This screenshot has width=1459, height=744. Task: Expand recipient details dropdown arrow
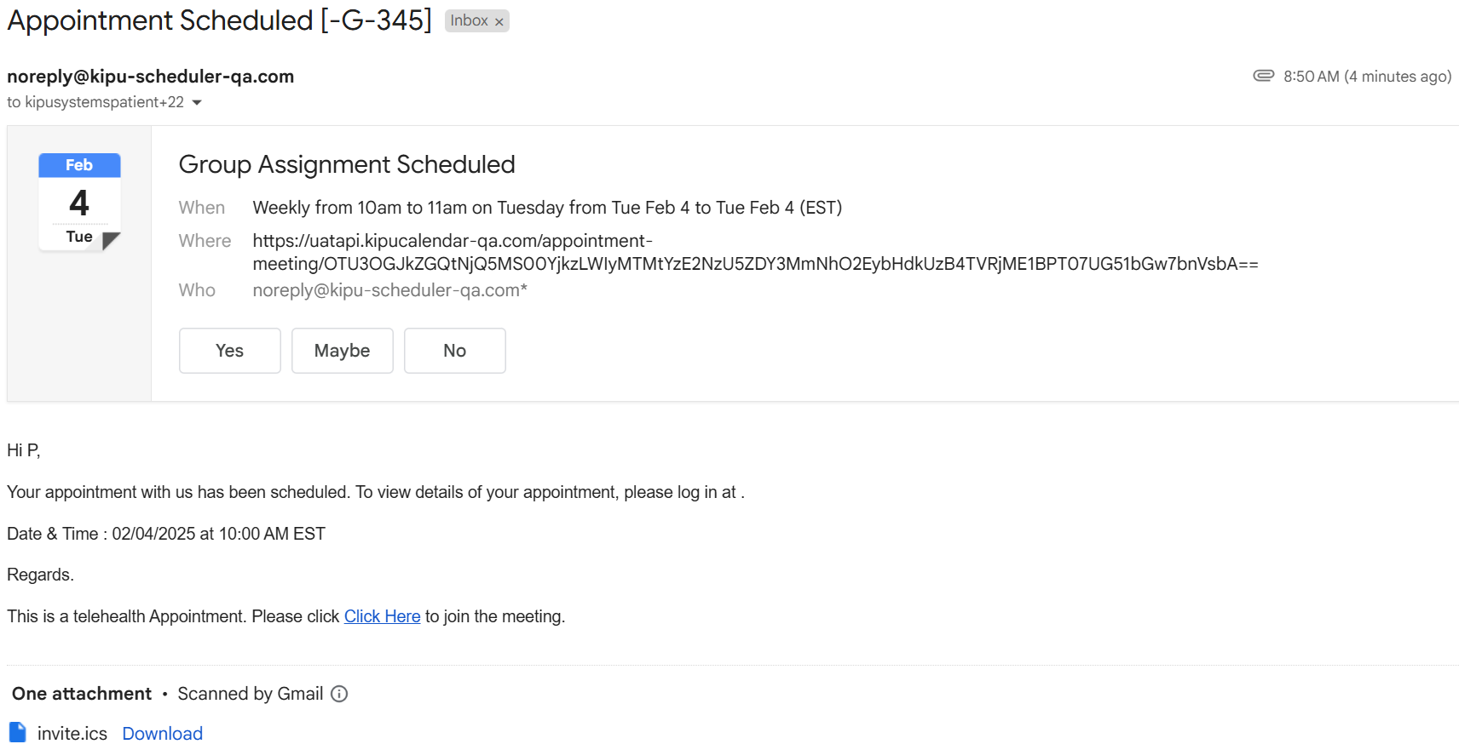[x=197, y=103]
